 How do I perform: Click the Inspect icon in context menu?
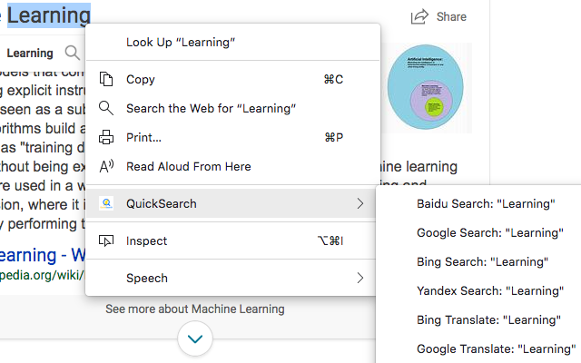pyautogui.click(x=106, y=240)
